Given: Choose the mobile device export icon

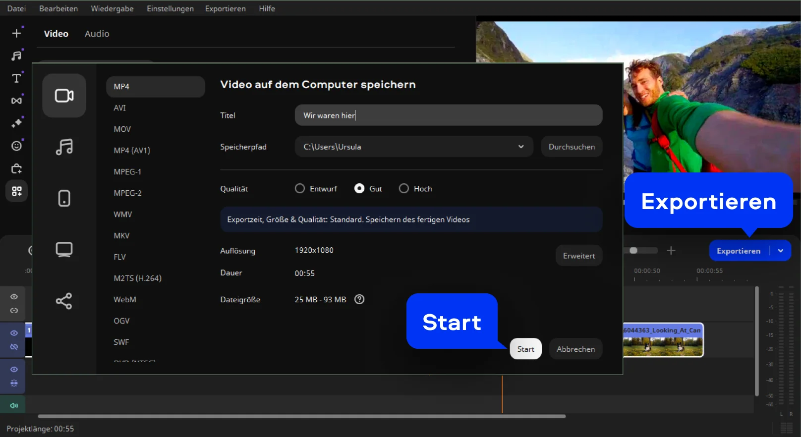Looking at the screenshot, I should pyautogui.click(x=64, y=198).
